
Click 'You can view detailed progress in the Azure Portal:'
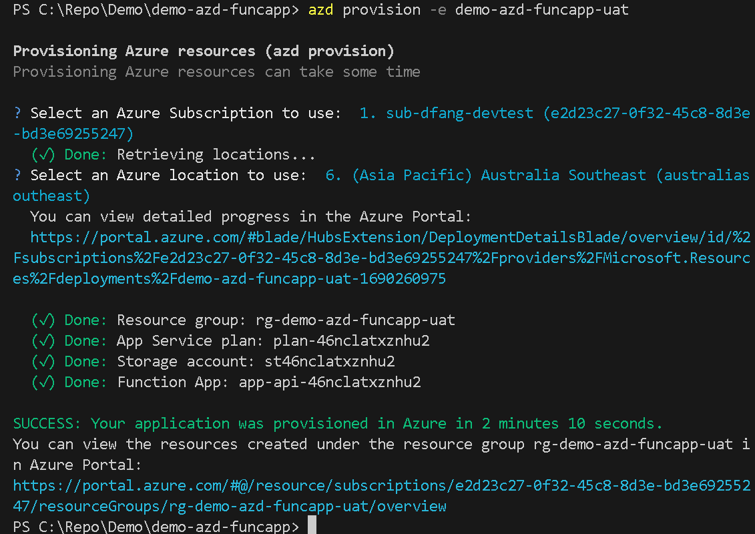pyautogui.click(x=250, y=217)
